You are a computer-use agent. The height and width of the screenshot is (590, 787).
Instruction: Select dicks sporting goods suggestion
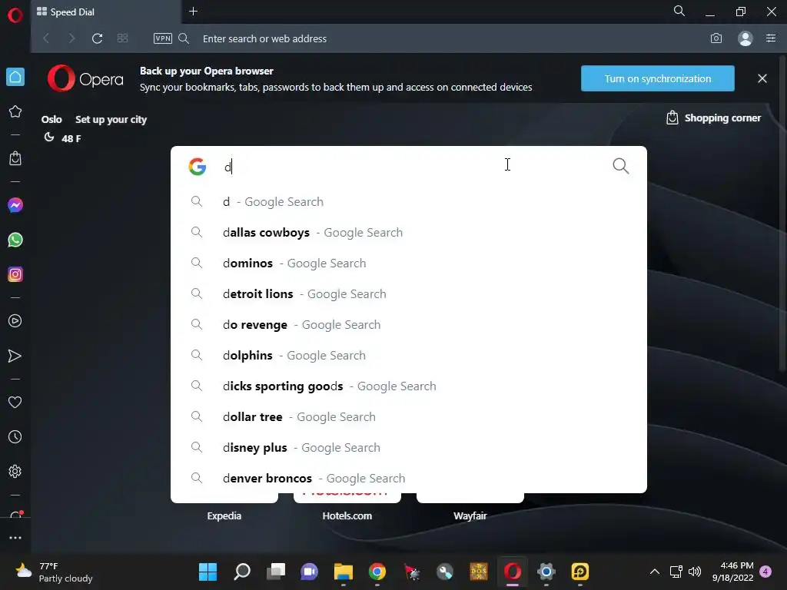[x=409, y=386]
